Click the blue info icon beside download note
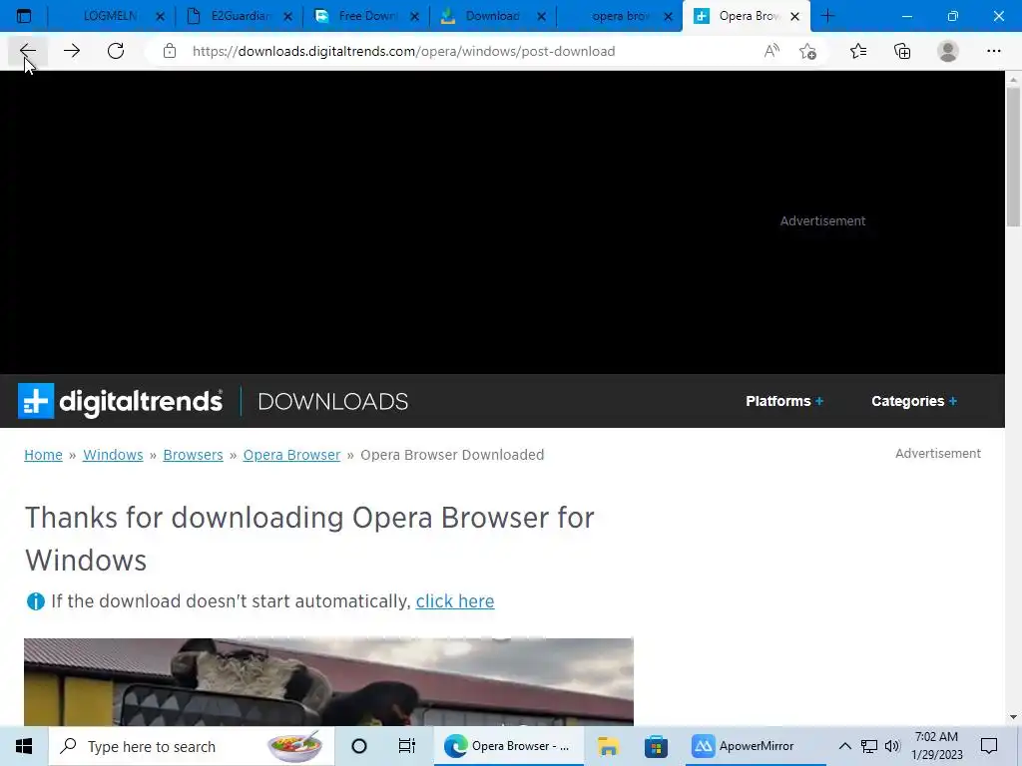Image resolution: width=1022 pixels, height=766 pixels. tap(35, 601)
